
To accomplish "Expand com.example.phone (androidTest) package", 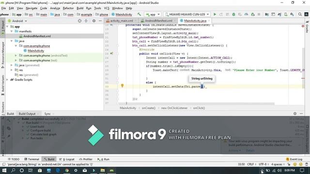I will (16, 56).
